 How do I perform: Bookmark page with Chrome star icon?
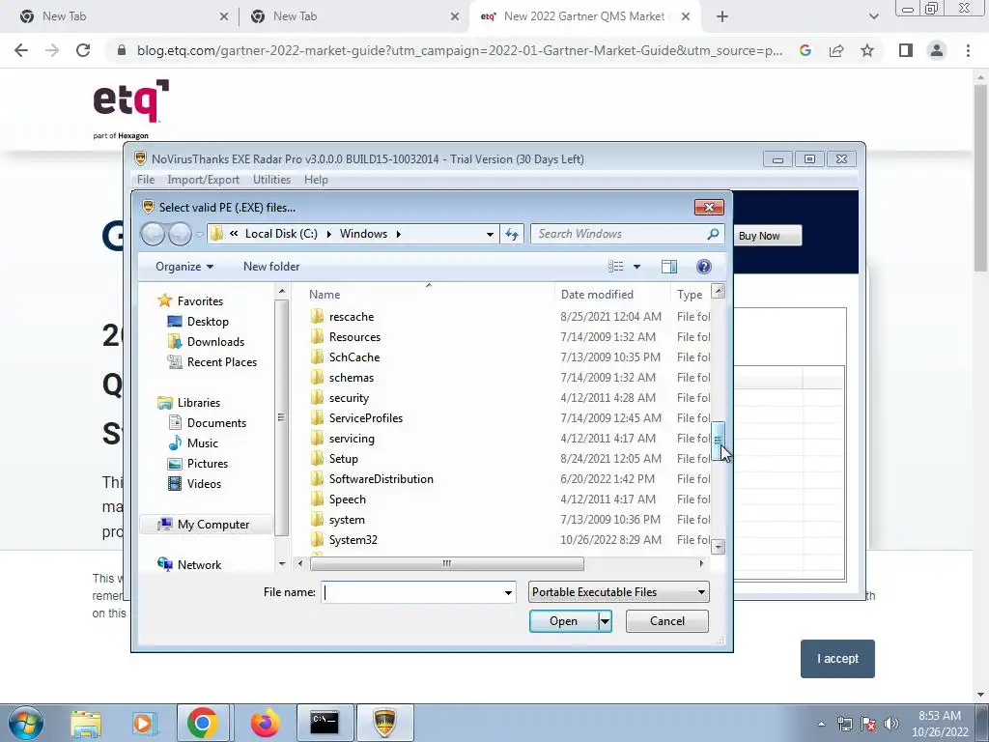(x=867, y=50)
